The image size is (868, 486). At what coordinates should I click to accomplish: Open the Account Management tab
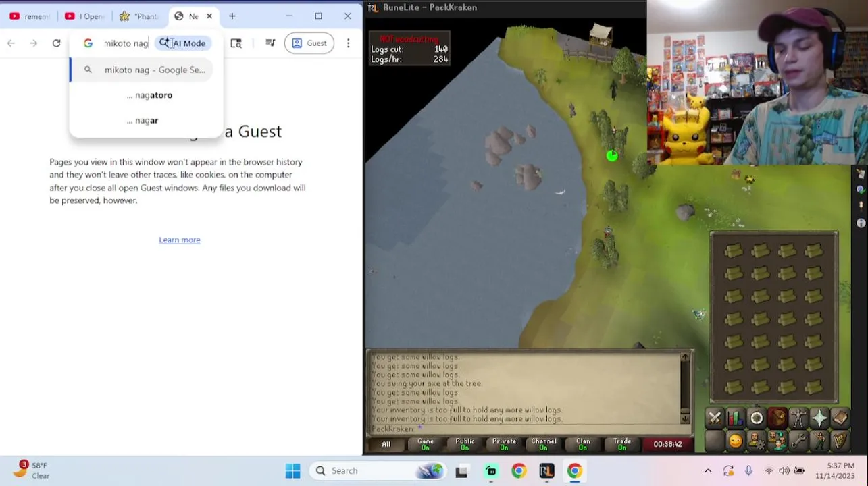click(x=757, y=441)
